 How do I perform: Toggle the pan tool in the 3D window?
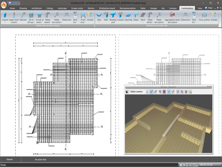click(x=169, y=92)
